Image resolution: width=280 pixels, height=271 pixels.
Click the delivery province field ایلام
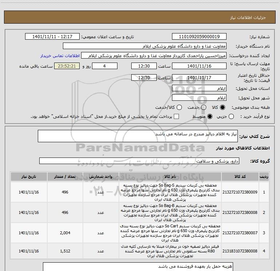(199, 88)
